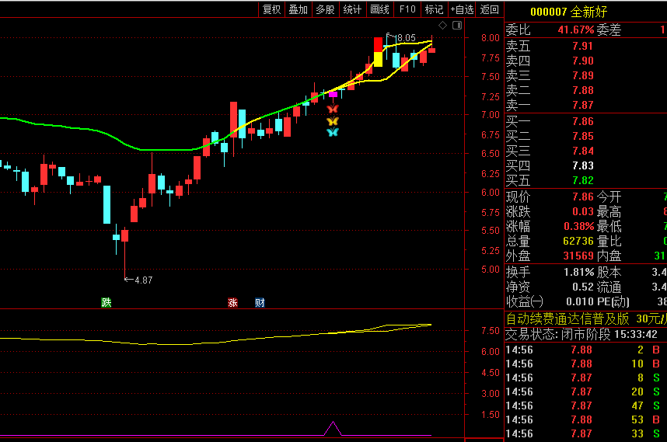The width and height of the screenshot is (667, 442).
Task: Click the red 涨 marker icon
Action: (232, 303)
